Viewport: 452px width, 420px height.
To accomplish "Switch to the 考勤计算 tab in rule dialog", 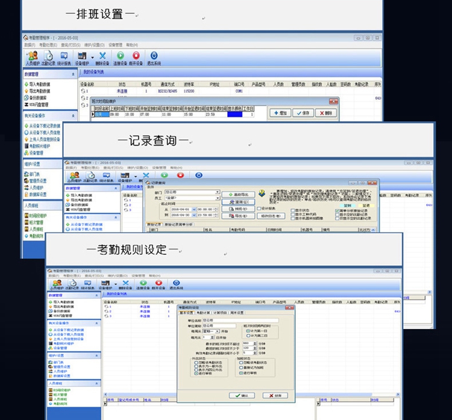I will click(202, 313).
